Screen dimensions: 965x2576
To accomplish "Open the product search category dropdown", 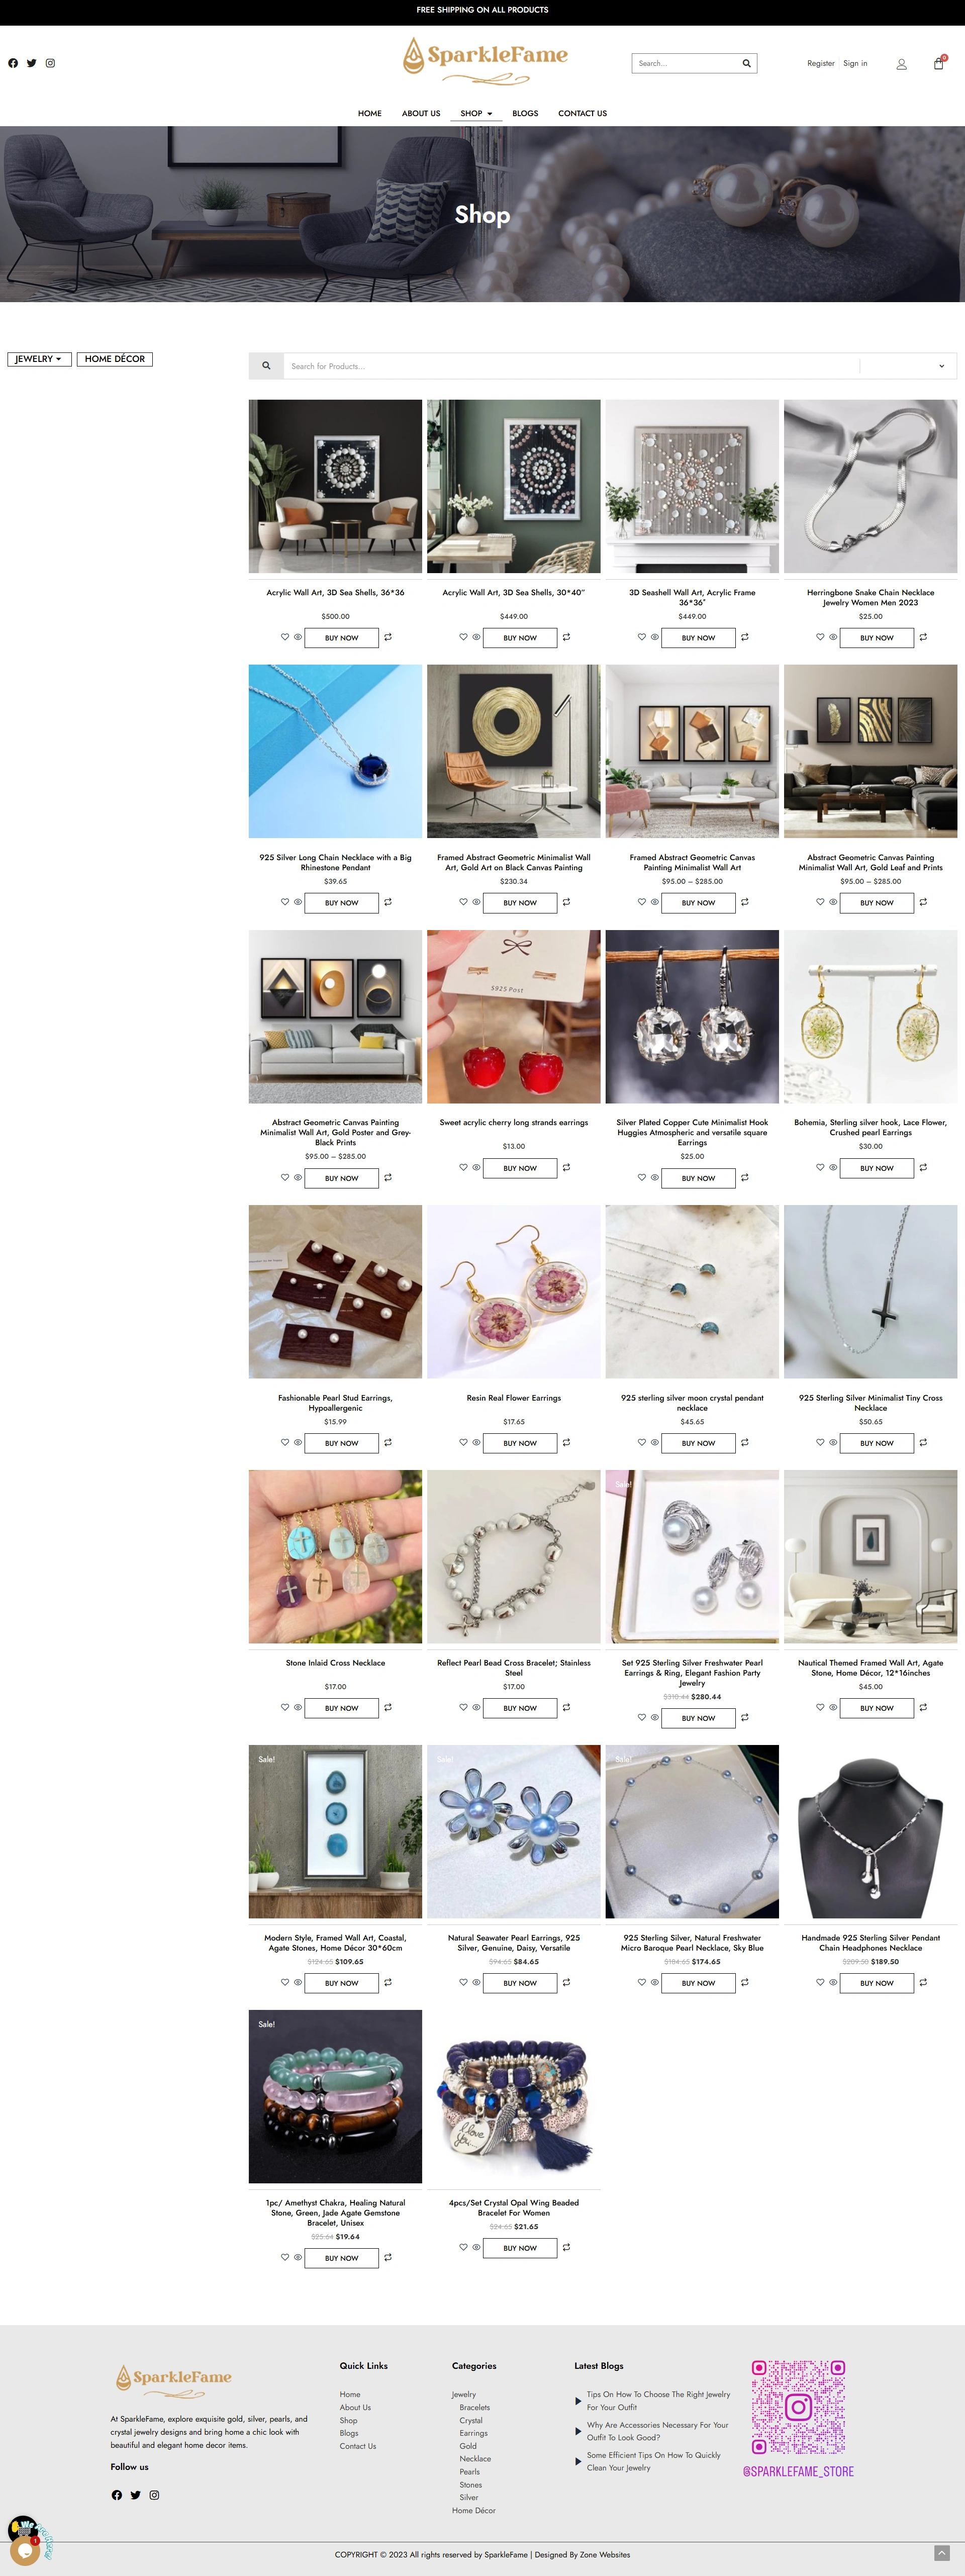I will pyautogui.click(x=907, y=366).
